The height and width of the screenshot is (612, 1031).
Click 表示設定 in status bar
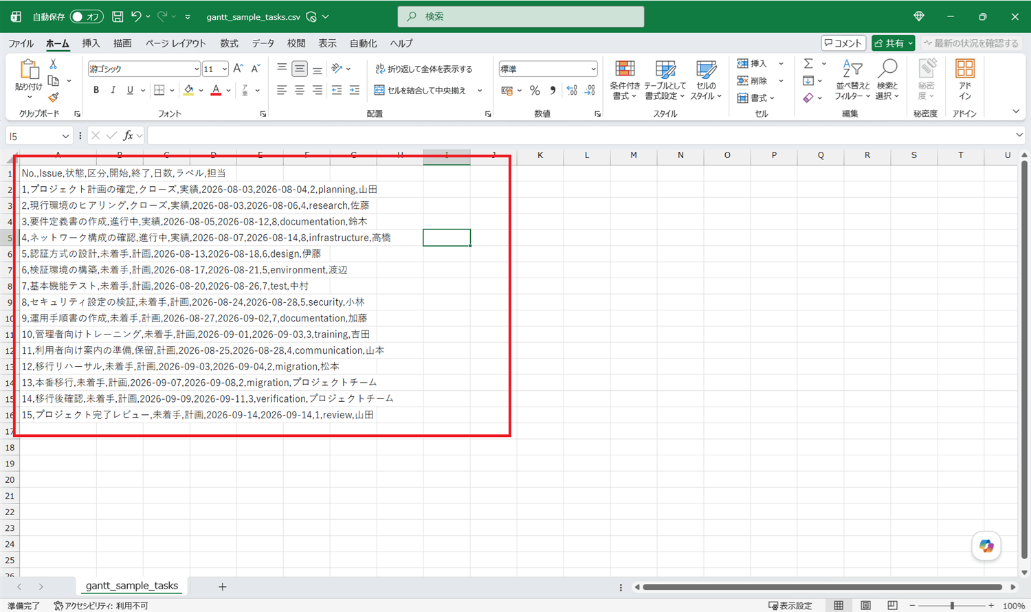(x=790, y=605)
